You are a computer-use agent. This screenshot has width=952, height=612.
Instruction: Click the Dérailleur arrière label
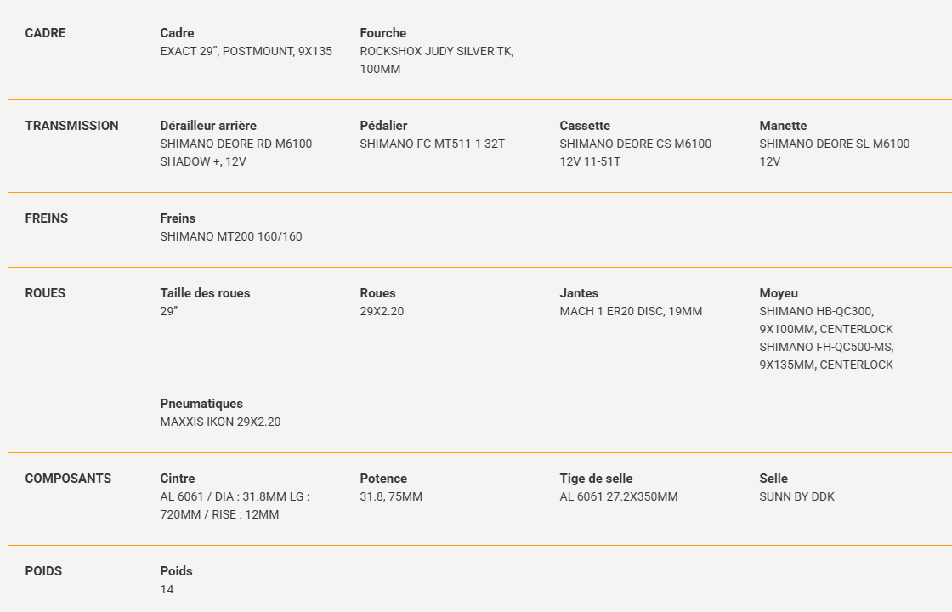(208, 126)
